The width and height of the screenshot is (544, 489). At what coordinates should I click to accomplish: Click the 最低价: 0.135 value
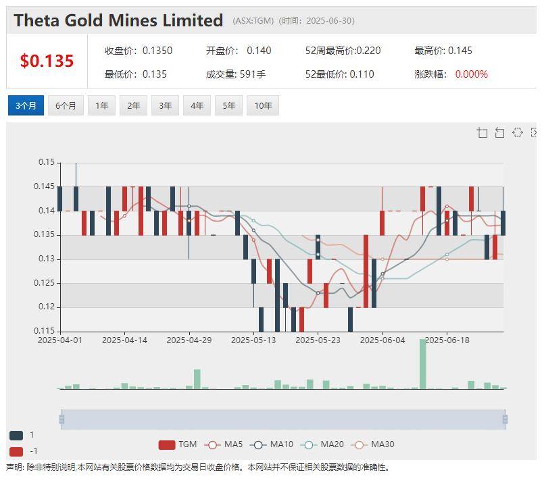click(x=136, y=74)
